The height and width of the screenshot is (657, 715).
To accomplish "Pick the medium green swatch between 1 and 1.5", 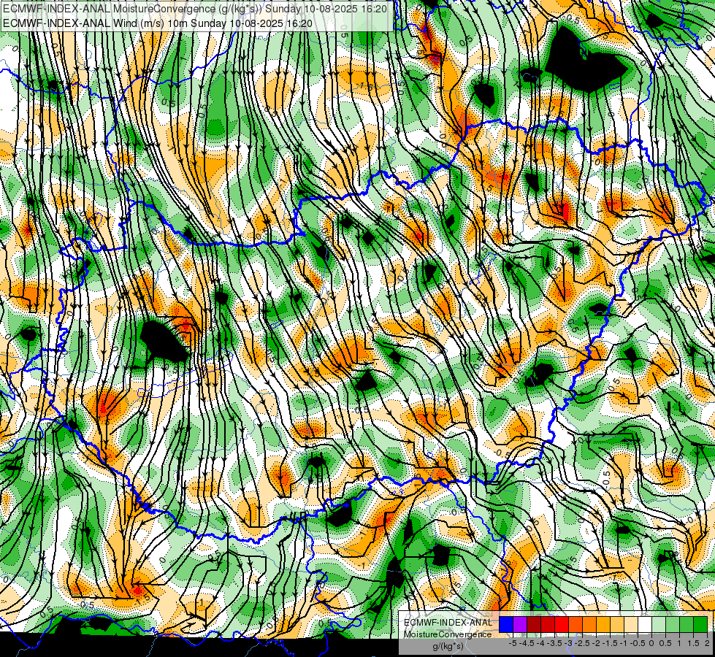I will (687, 625).
